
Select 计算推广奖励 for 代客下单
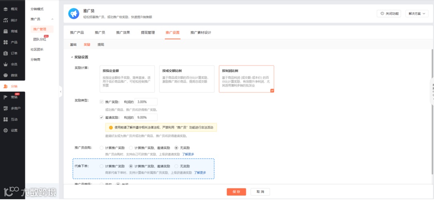102,167
